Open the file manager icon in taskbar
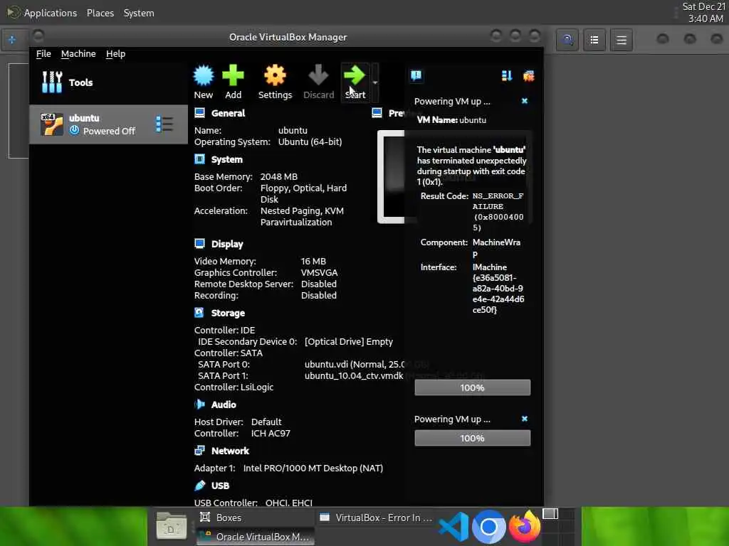 point(171,526)
